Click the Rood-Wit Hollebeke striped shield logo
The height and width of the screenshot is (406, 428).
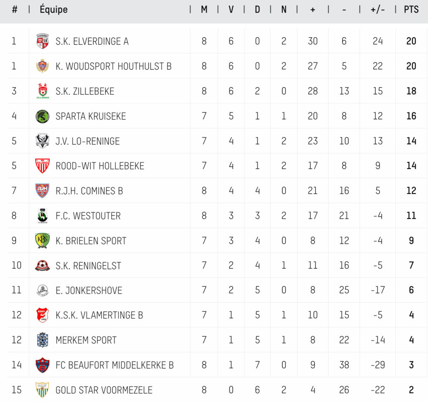[42, 166]
